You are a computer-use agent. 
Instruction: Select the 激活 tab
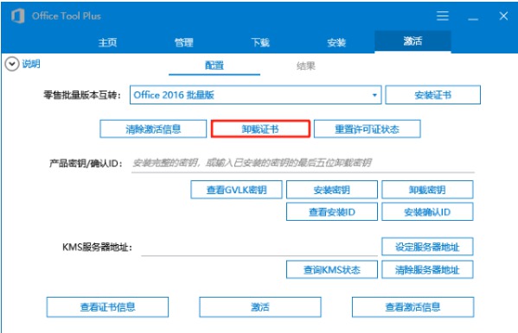coord(412,41)
